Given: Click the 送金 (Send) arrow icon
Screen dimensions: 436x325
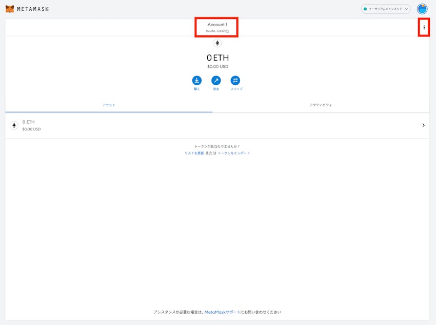Looking at the screenshot, I should click(x=216, y=81).
